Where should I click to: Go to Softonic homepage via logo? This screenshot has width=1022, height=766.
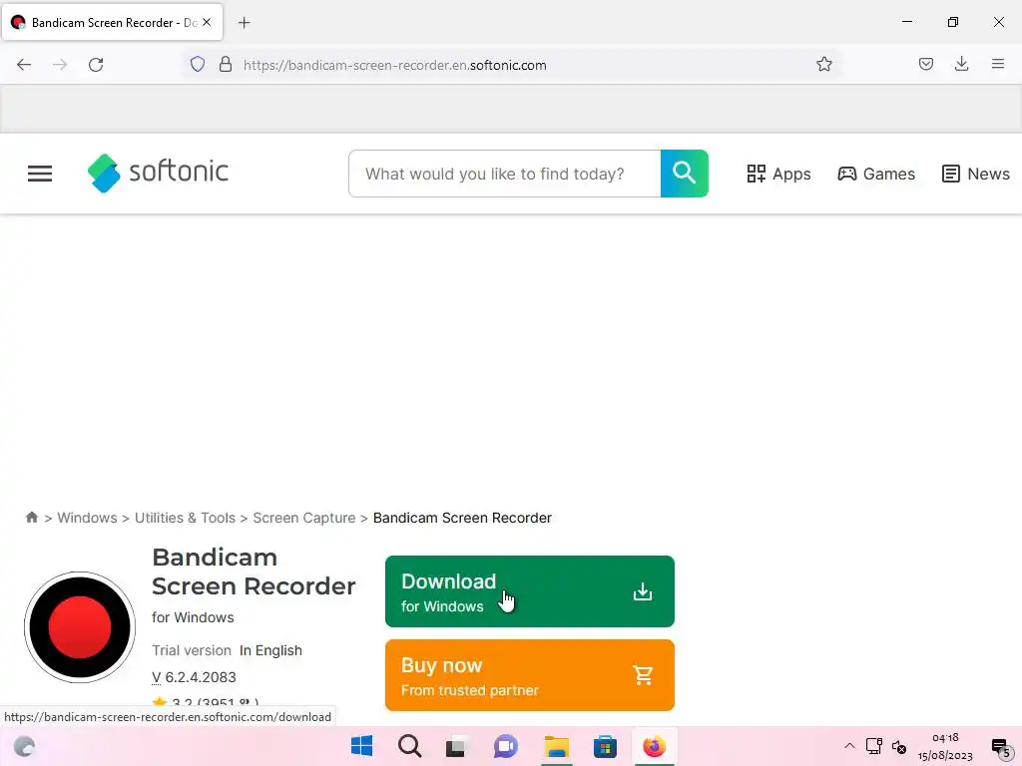coord(158,173)
